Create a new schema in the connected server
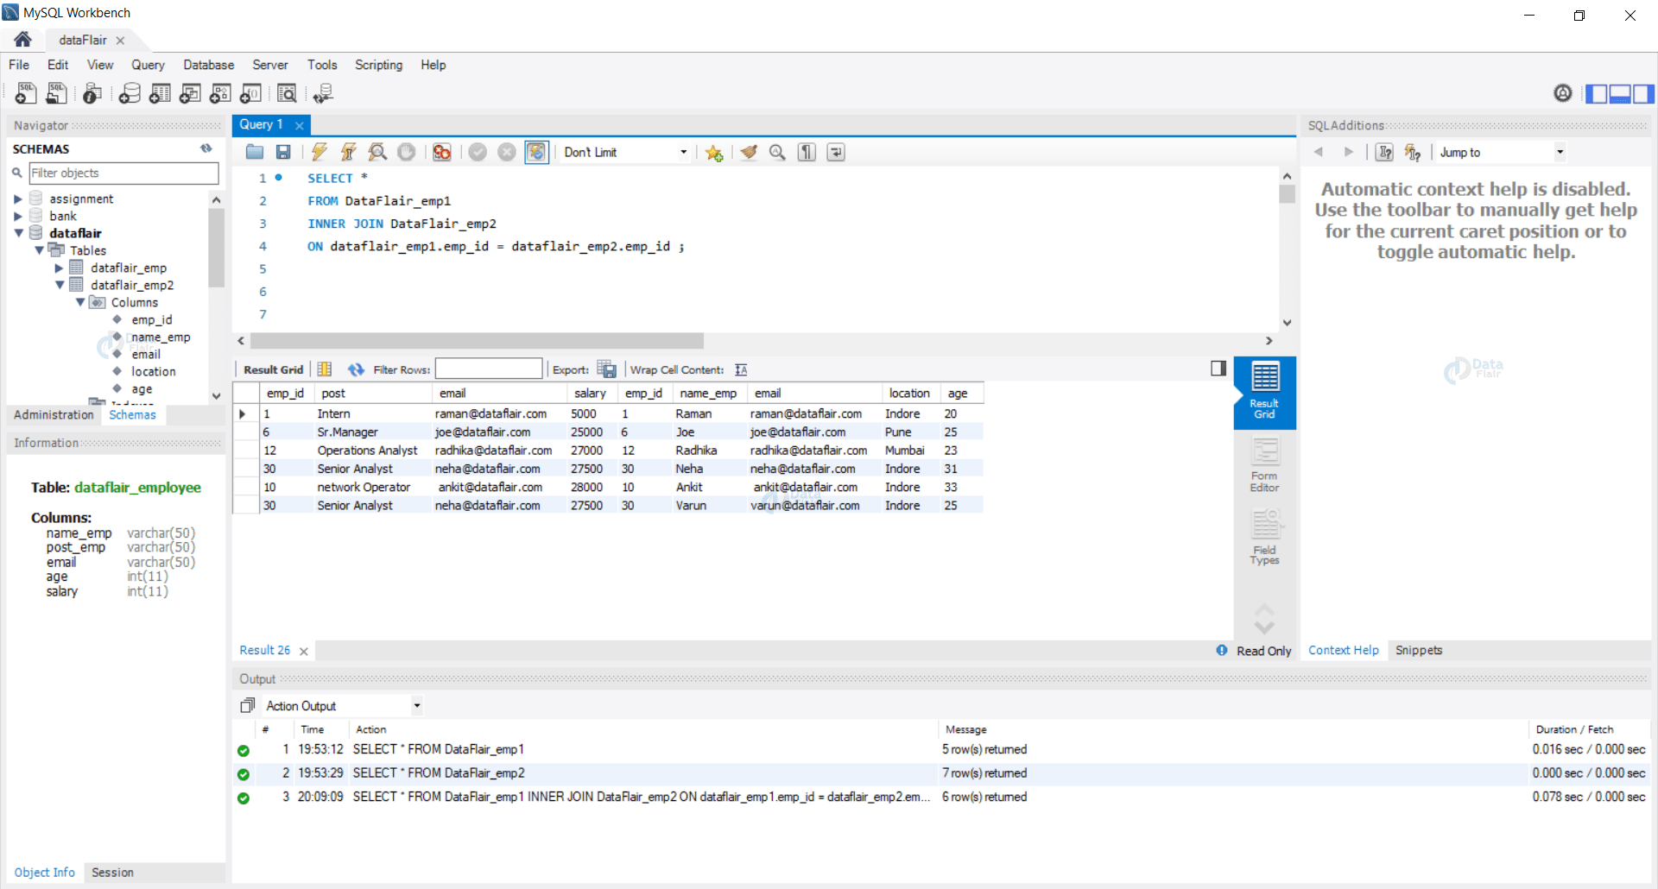The height and width of the screenshot is (889, 1658). [130, 93]
